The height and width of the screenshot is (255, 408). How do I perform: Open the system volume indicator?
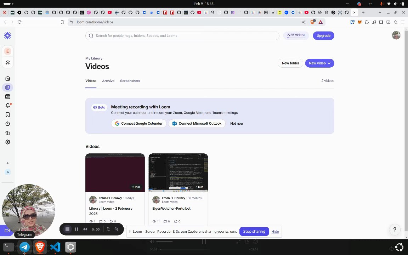coord(396,4)
